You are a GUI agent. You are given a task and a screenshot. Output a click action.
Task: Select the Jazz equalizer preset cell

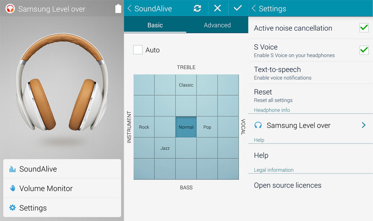click(165, 148)
